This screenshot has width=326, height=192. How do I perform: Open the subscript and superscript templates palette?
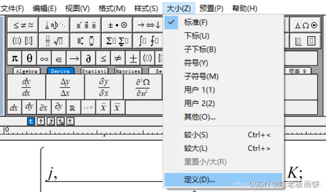click(86, 41)
